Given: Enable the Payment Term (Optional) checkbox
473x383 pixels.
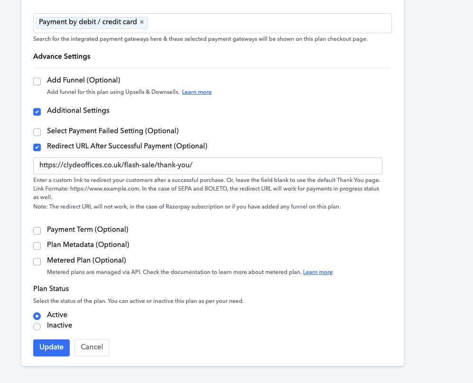Looking at the screenshot, I should (37, 231).
